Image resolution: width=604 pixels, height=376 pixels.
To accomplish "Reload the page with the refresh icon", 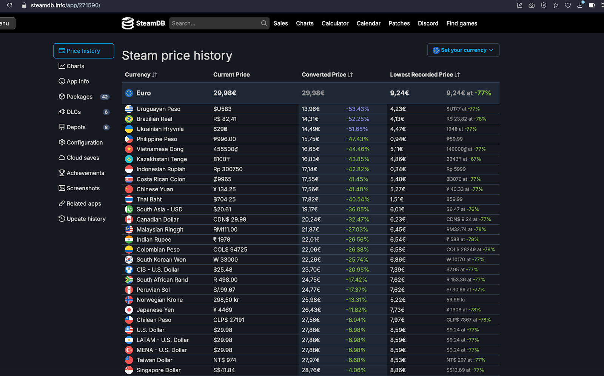I will click(10, 5).
